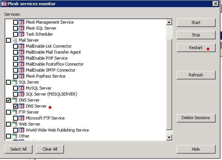This screenshot has height=160, width=222.
Task: Select the 'Task Scheduler' row text
Action: (39, 34)
